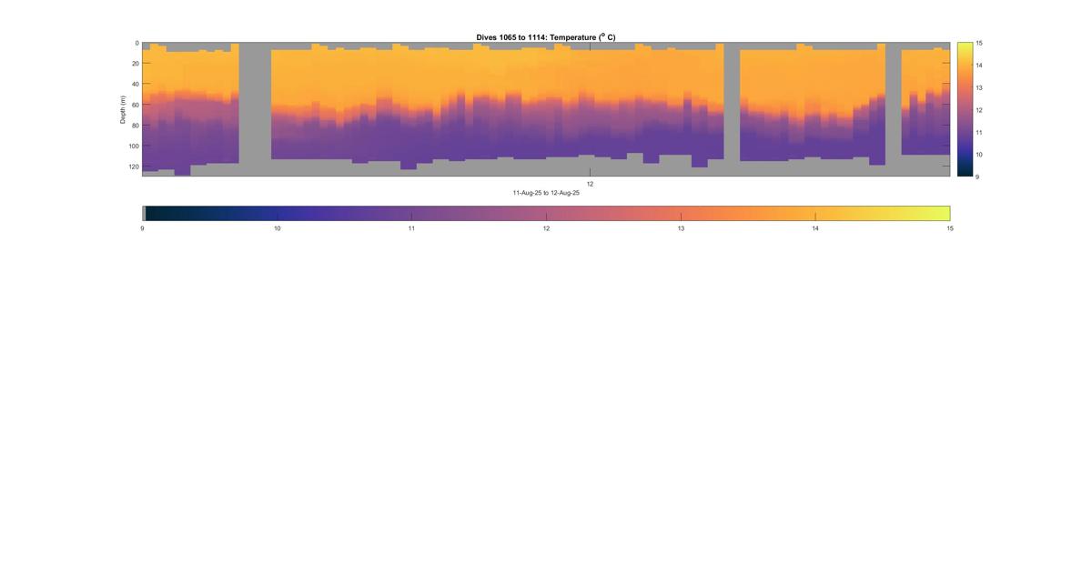
Task: Click the depth tick label '60'
Action: (135, 105)
